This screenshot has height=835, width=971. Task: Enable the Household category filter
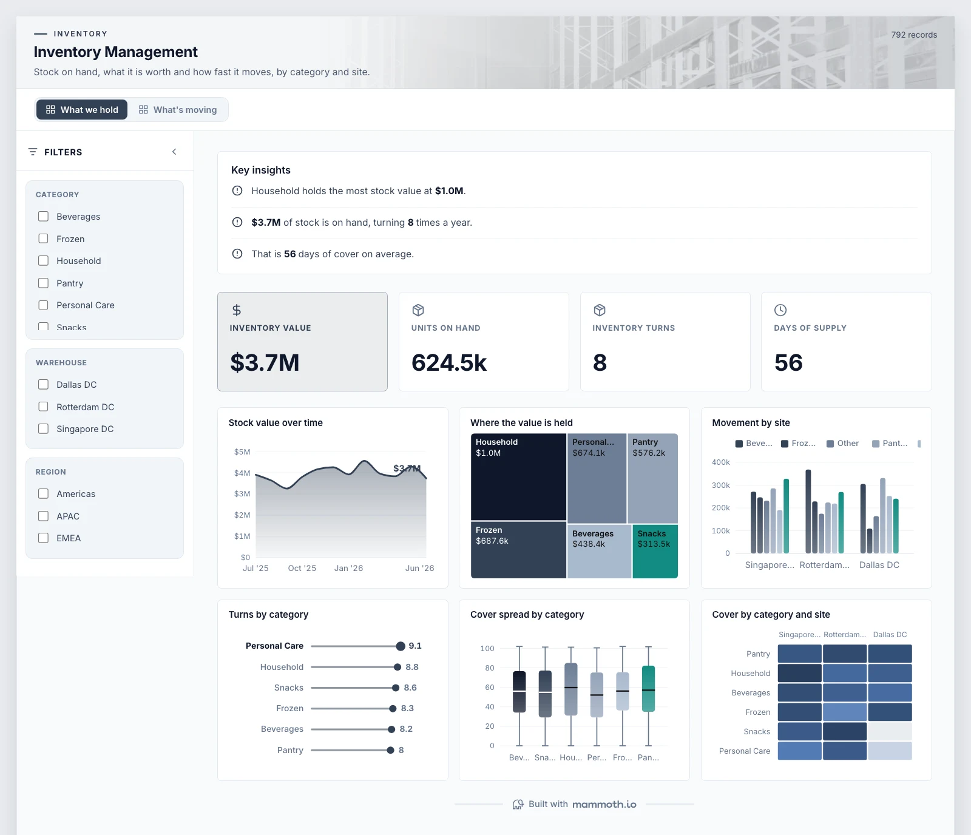coord(44,261)
